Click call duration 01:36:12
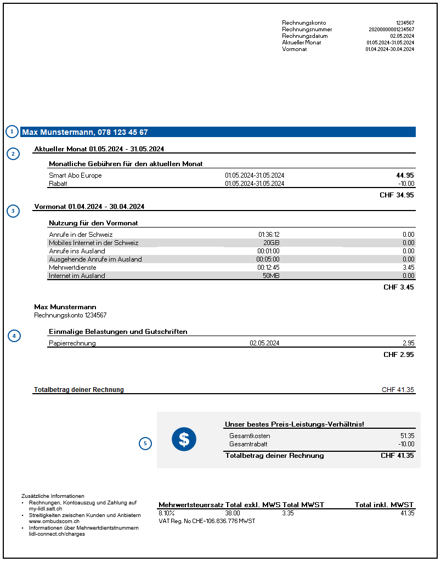This screenshot has height=562, width=441. point(269,235)
